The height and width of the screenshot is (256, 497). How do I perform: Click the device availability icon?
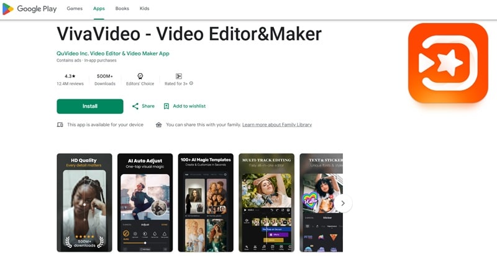[x=60, y=125]
